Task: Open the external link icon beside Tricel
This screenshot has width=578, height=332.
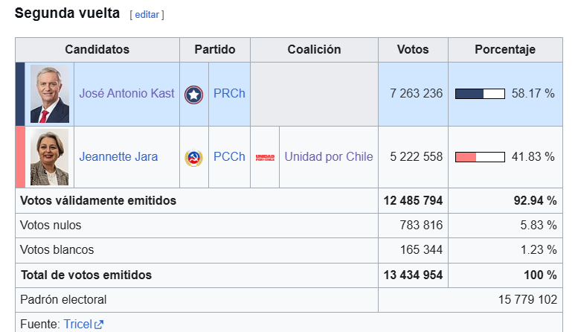Action: point(99,325)
